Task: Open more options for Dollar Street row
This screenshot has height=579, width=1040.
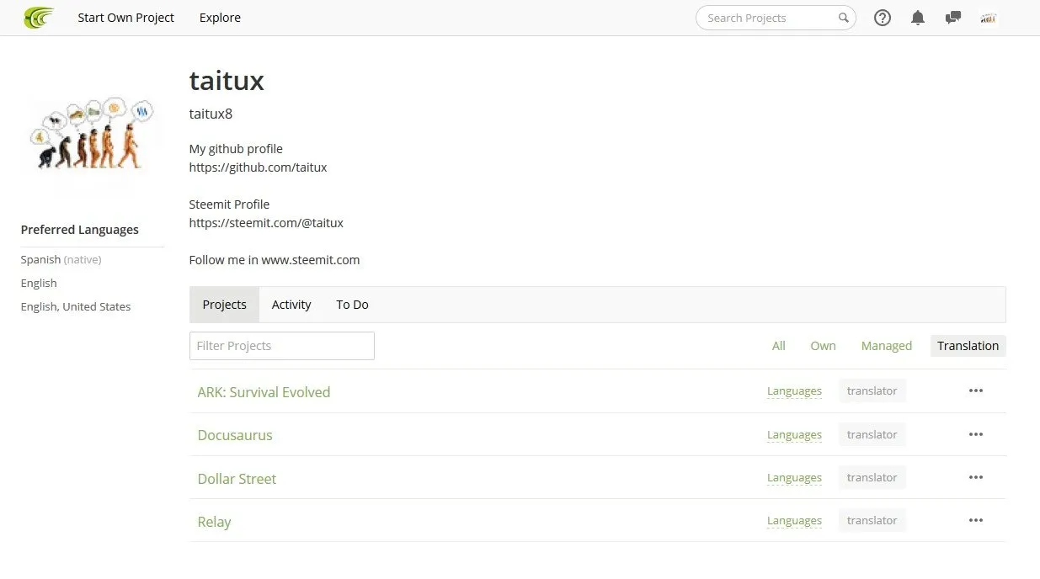Action: coord(976,477)
